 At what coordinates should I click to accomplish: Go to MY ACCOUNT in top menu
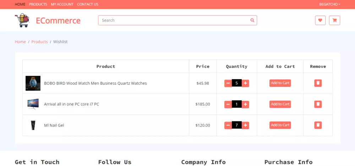(x=62, y=4)
